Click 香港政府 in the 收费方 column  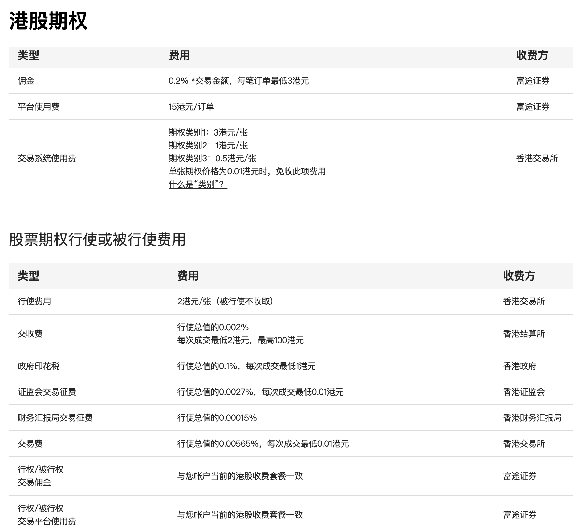(x=520, y=366)
